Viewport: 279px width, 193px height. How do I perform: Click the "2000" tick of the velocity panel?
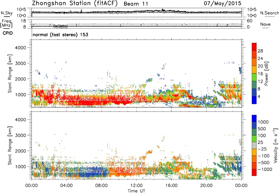[x=20, y=151]
